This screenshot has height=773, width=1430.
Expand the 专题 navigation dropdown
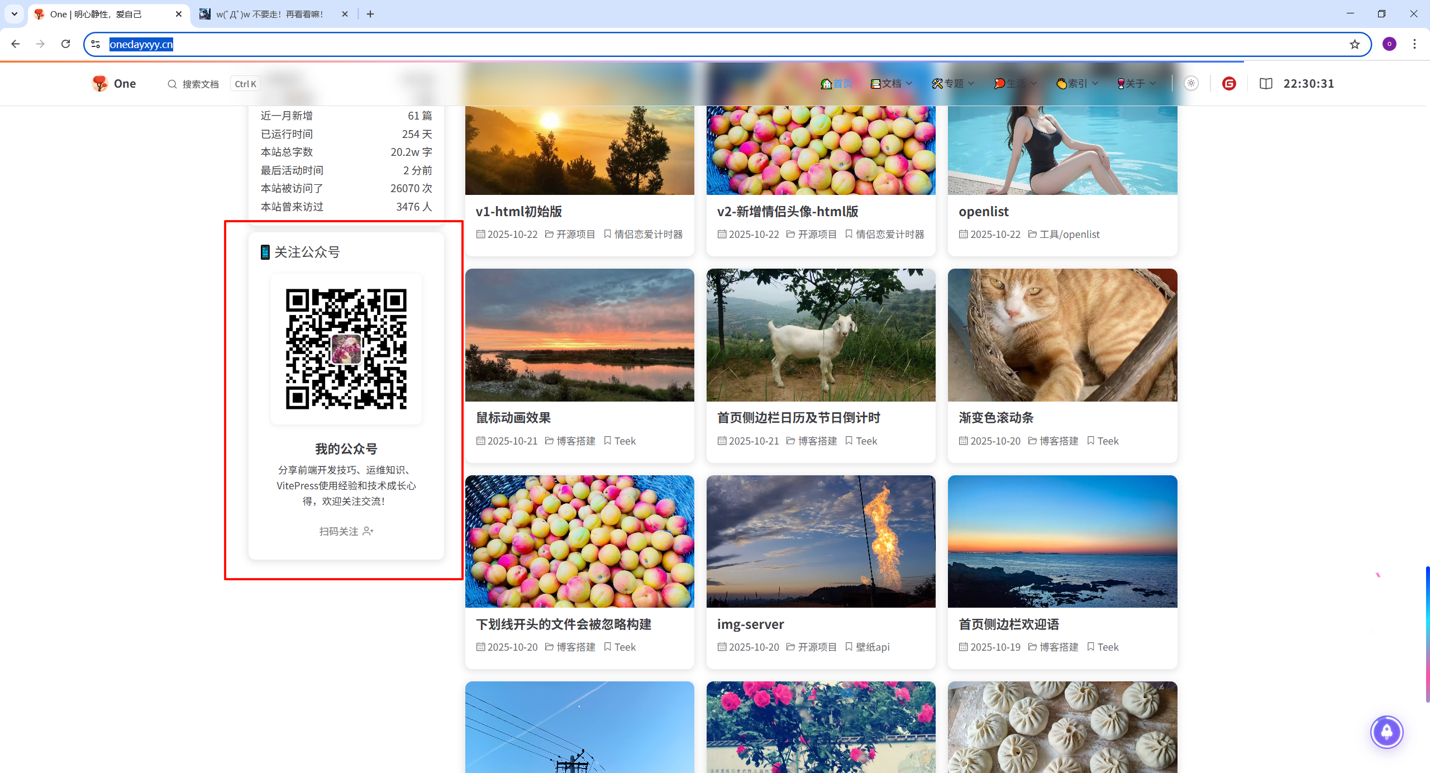954,84
